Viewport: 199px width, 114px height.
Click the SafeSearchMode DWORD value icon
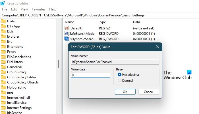(66, 33)
